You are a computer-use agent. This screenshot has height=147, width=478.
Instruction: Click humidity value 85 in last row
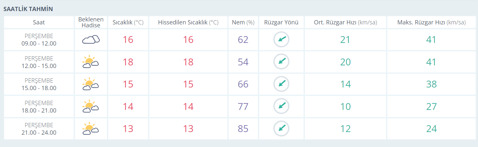[x=243, y=129]
